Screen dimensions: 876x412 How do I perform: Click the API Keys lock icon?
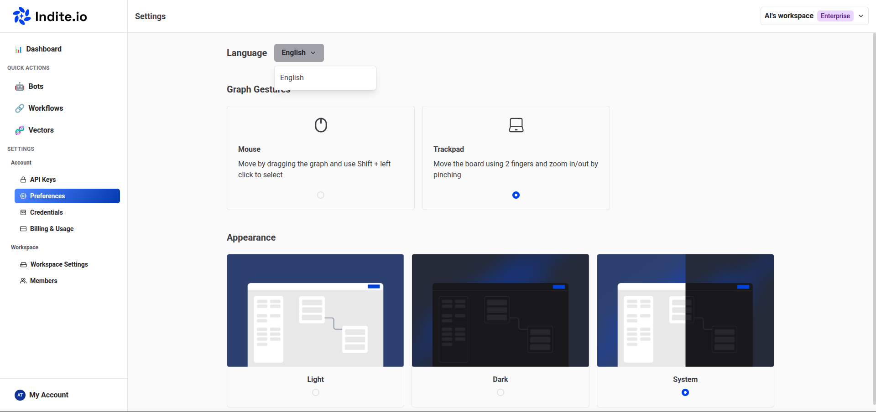click(x=23, y=180)
